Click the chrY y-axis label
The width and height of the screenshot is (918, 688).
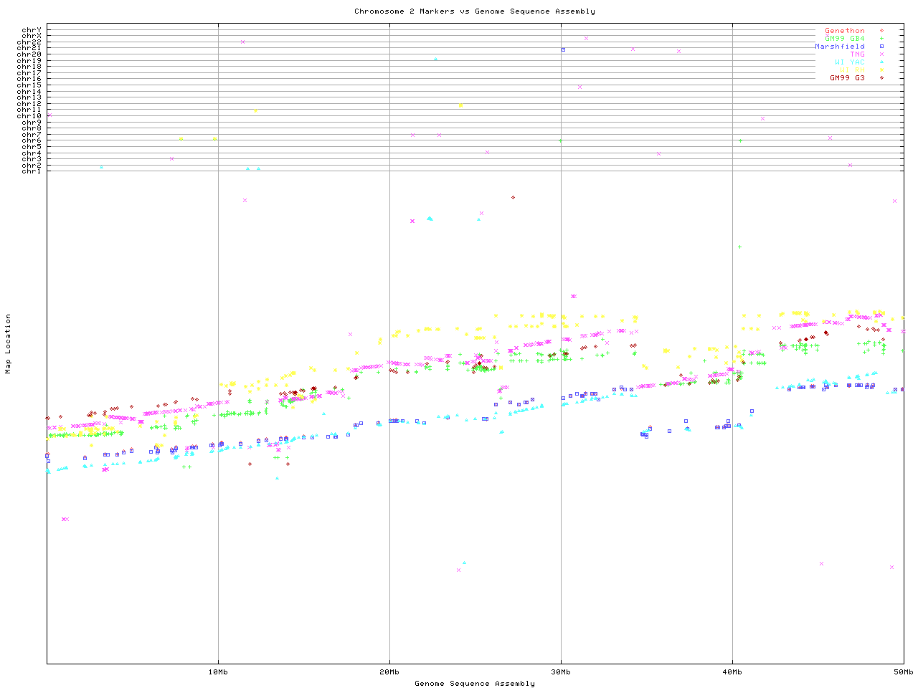click(x=32, y=30)
